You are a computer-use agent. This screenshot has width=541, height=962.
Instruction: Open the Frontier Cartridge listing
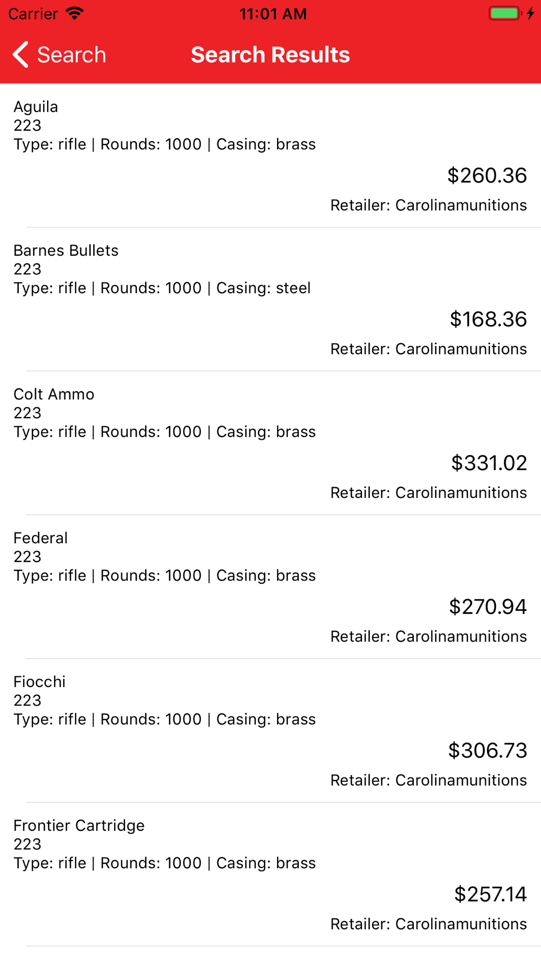point(270,874)
